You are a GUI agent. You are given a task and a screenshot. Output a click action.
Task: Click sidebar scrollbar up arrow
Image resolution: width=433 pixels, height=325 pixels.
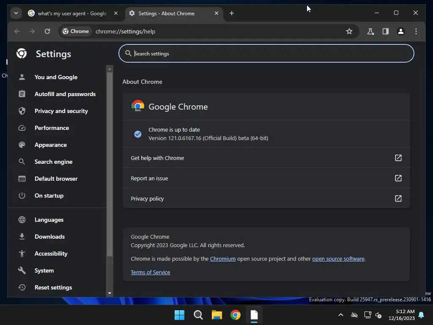tap(110, 69)
